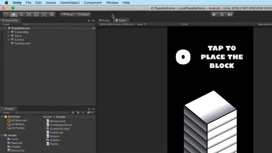Screen dimensions: 272x153
Task: Open the Materials folder
Action: (15, 143)
